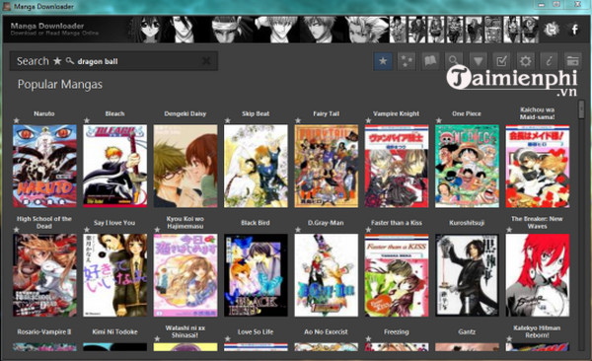The height and width of the screenshot is (361, 592).
Task: Toggle favorite star for Kyou Koi wo Hajimemasu
Action: pyautogui.click(x=157, y=230)
